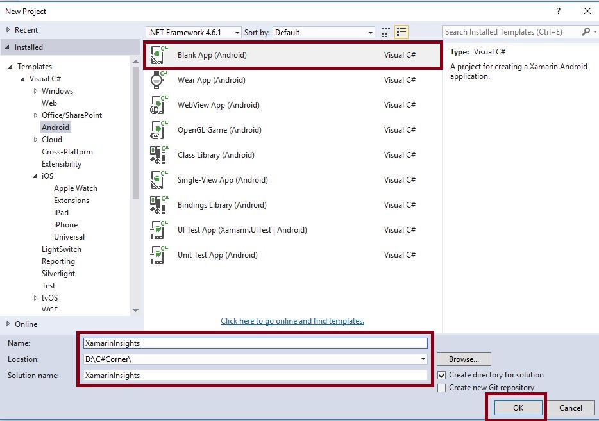
Task: Click the UI Test App (Xamarin.UITest) icon
Action: click(x=158, y=229)
